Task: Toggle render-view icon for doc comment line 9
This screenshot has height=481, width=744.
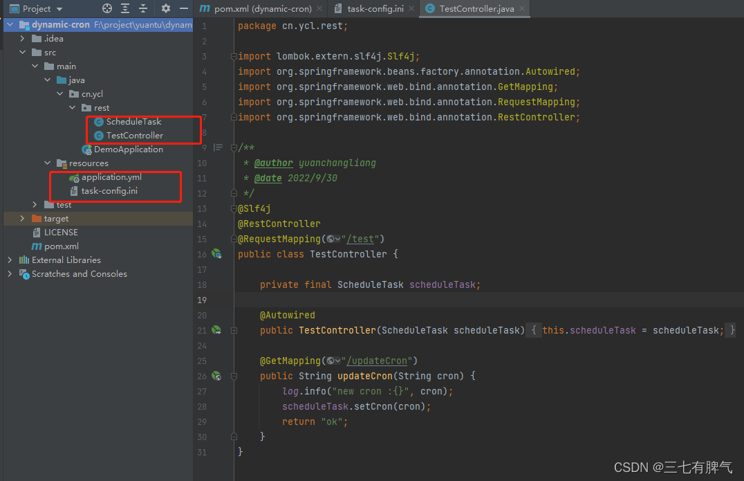Action: 218,147
